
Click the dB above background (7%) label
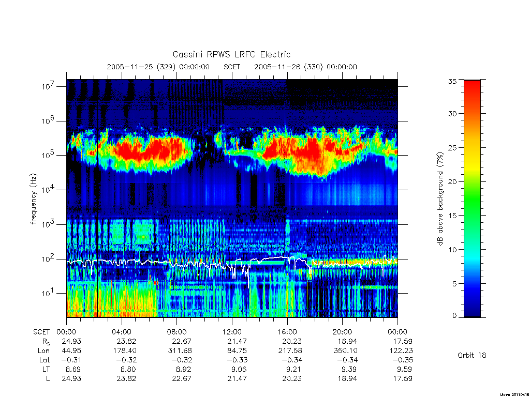(440, 198)
